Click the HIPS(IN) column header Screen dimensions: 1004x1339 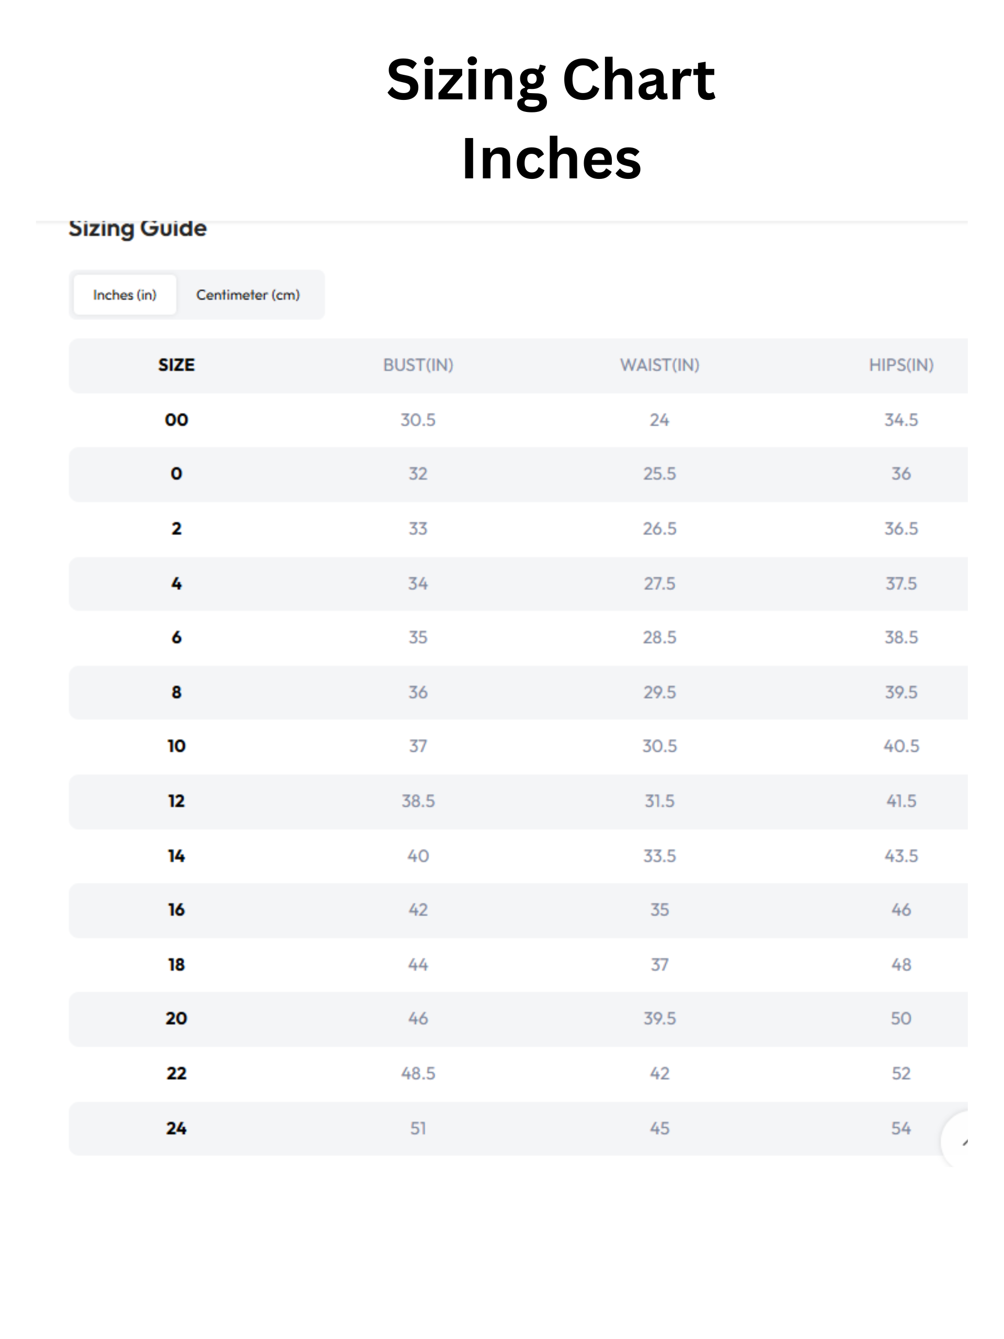click(900, 365)
